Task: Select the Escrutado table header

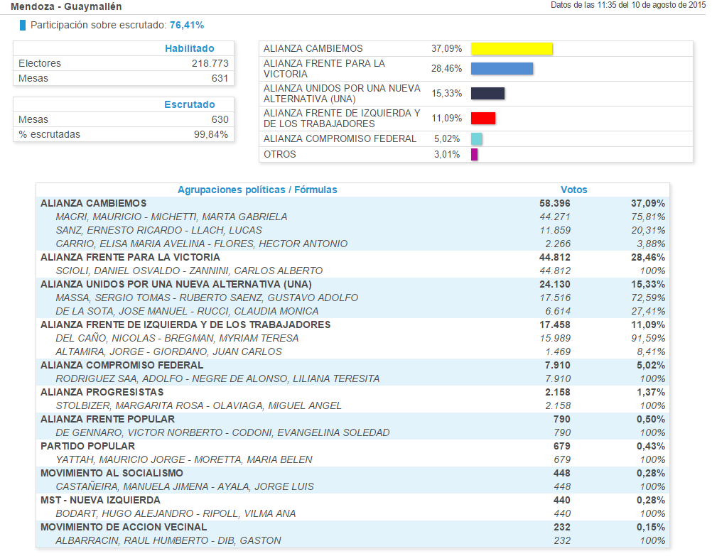Action: click(189, 104)
